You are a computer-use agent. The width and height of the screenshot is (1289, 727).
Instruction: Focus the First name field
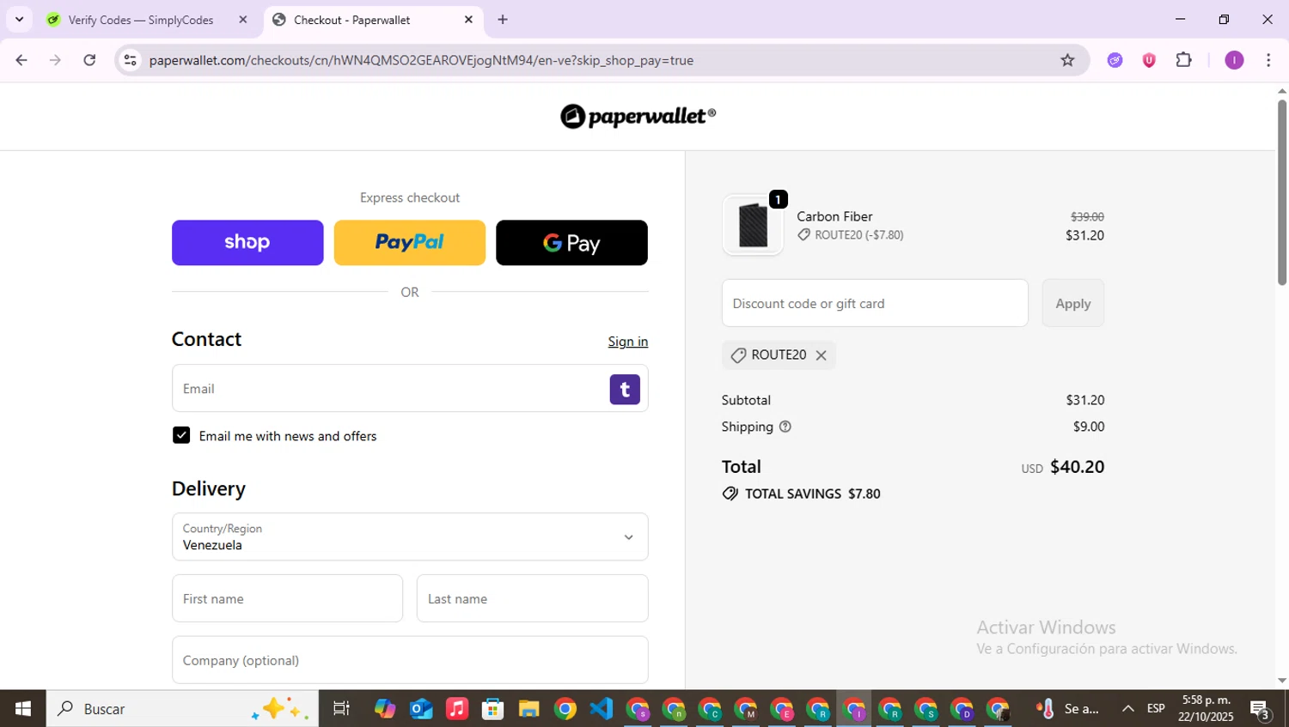click(287, 598)
